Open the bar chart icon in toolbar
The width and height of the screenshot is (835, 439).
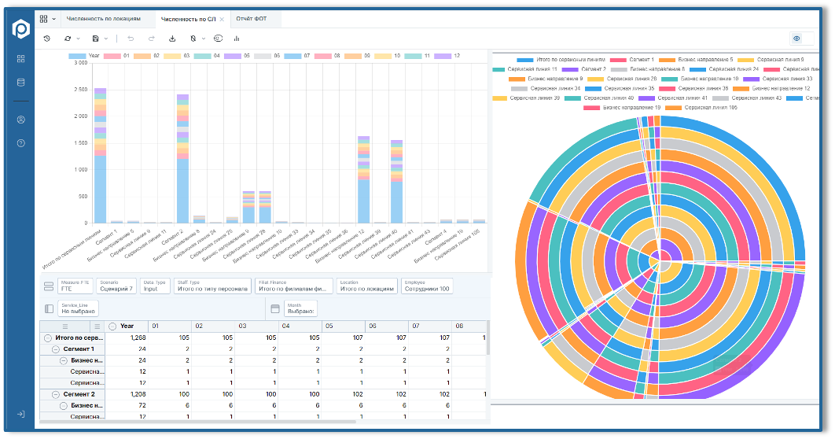coord(237,38)
